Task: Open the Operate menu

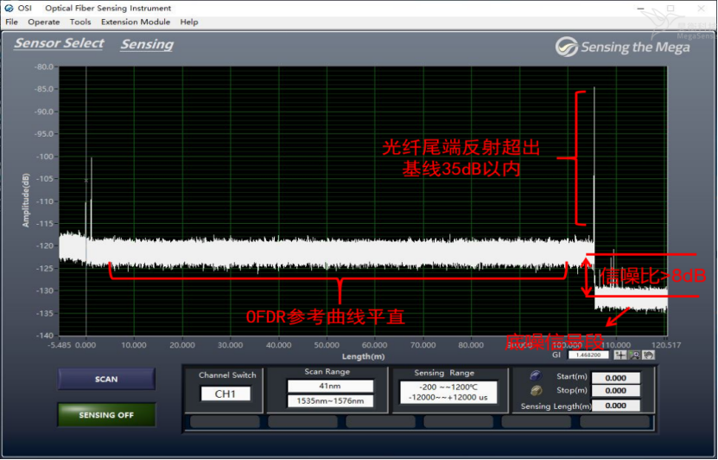Action: [44, 22]
